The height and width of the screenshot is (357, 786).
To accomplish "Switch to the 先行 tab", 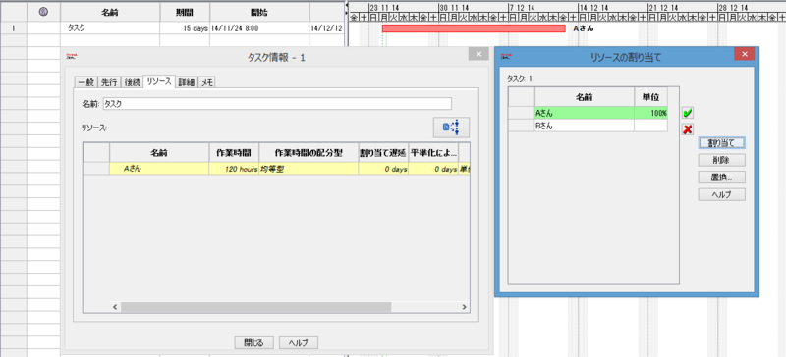I will [109, 82].
